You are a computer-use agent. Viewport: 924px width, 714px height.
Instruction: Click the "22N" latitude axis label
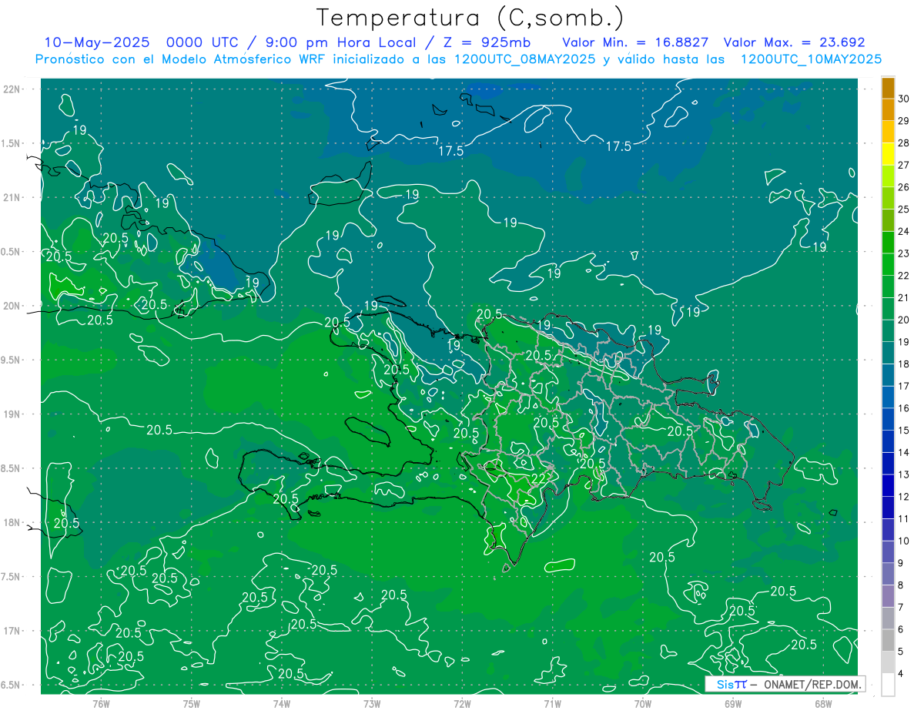click(x=12, y=89)
